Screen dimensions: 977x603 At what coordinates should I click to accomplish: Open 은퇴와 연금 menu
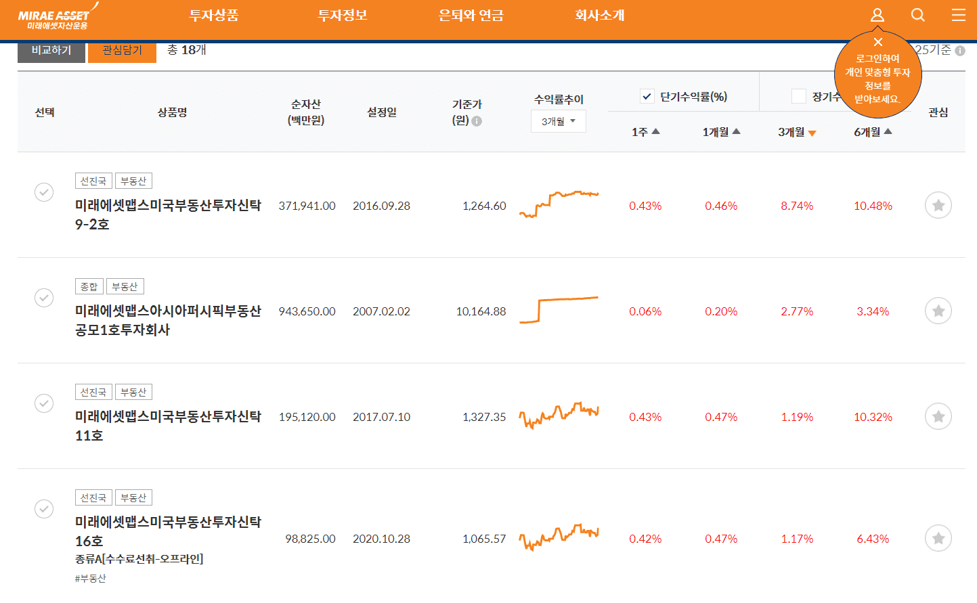coord(471,16)
